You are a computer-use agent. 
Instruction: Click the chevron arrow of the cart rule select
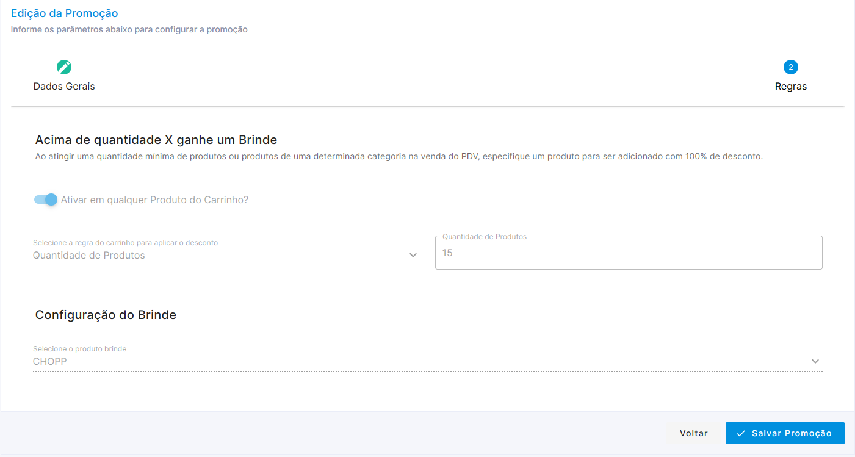[413, 255]
